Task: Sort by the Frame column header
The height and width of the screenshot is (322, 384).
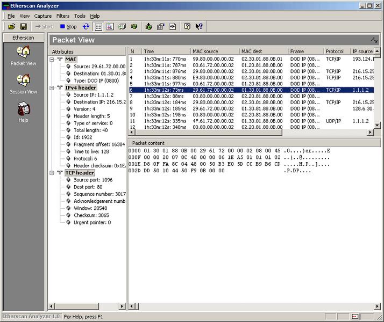Action: (x=305, y=52)
